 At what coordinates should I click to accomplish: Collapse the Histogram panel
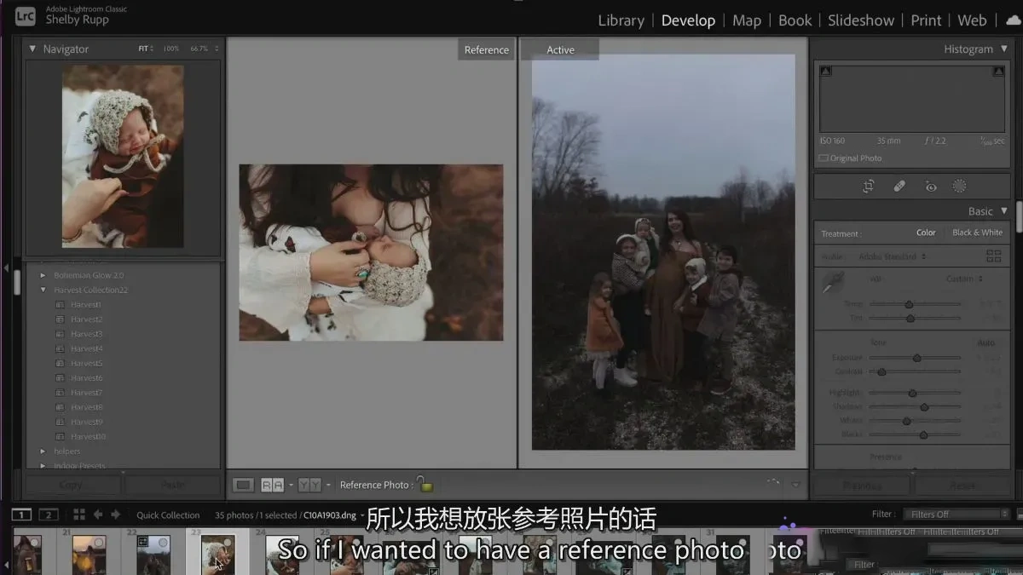(x=1003, y=49)
